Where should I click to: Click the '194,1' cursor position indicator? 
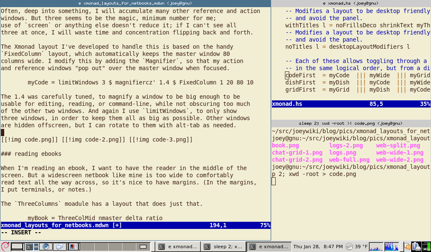click(x=218, y=226)
